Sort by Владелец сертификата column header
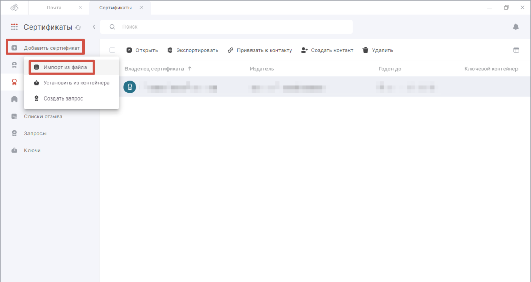The image size is (531, 282). (x=154, y=69)
